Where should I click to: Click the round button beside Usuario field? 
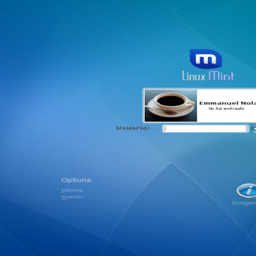pyautogui.click(x=253, y=129)
